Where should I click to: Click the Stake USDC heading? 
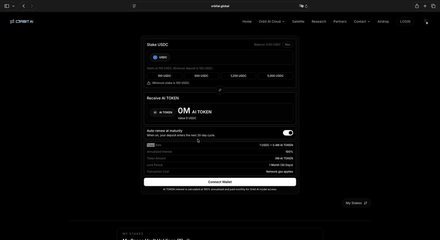coord(157,45)
